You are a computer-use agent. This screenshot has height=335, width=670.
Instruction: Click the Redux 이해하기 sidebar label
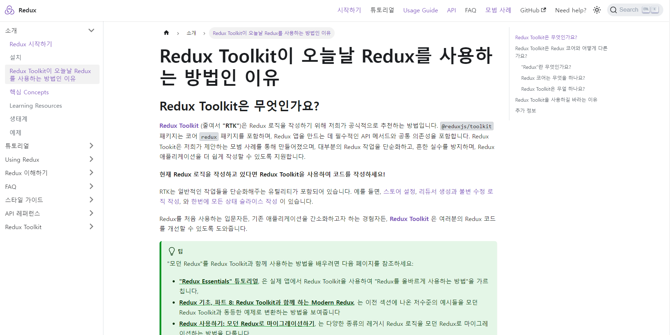coord(26,173)
